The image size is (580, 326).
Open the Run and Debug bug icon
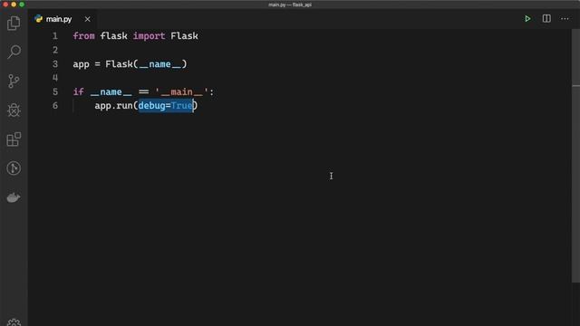click(14, 110)
